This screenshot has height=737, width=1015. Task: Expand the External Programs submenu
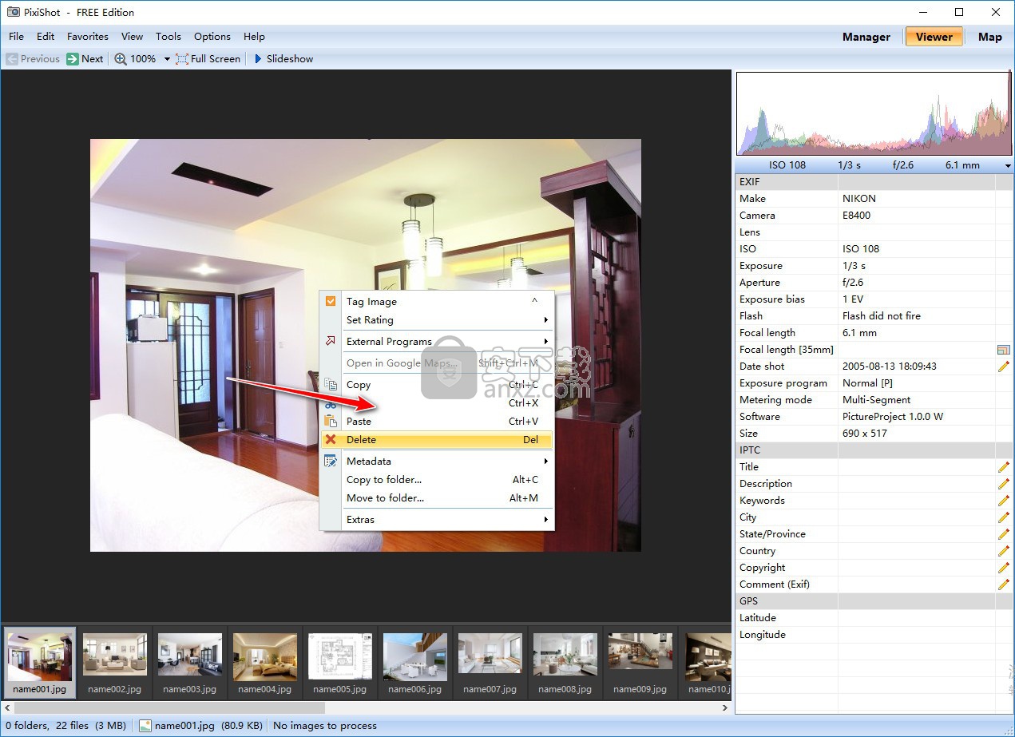pyautogui.click(x=436, y=342)
